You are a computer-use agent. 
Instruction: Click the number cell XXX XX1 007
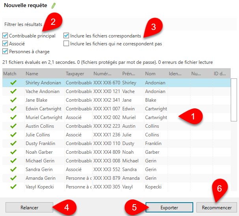tap(107, 109)
